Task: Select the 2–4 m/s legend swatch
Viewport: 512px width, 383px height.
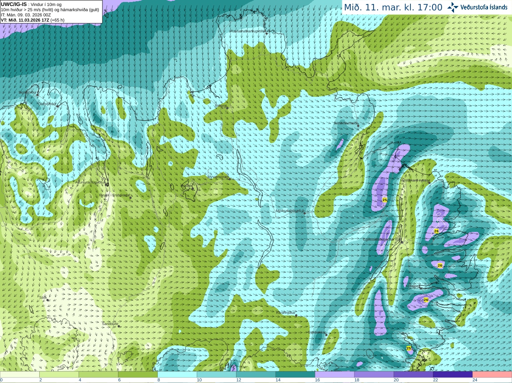Action: (x=59, y=375)
